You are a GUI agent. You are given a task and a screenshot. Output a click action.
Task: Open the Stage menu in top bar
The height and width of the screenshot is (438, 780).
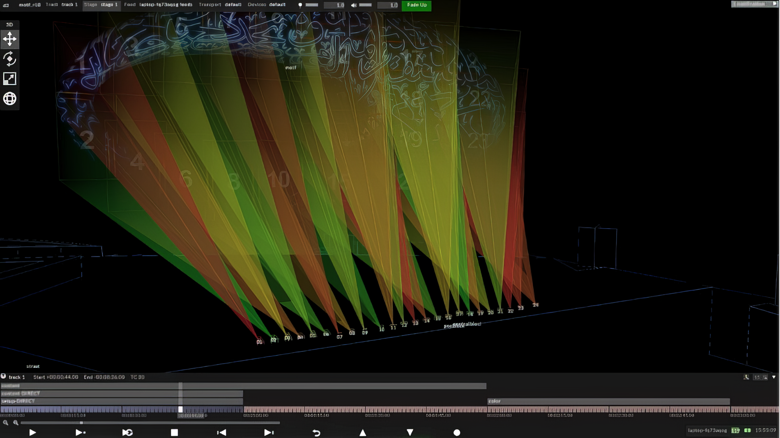point(101,5)
